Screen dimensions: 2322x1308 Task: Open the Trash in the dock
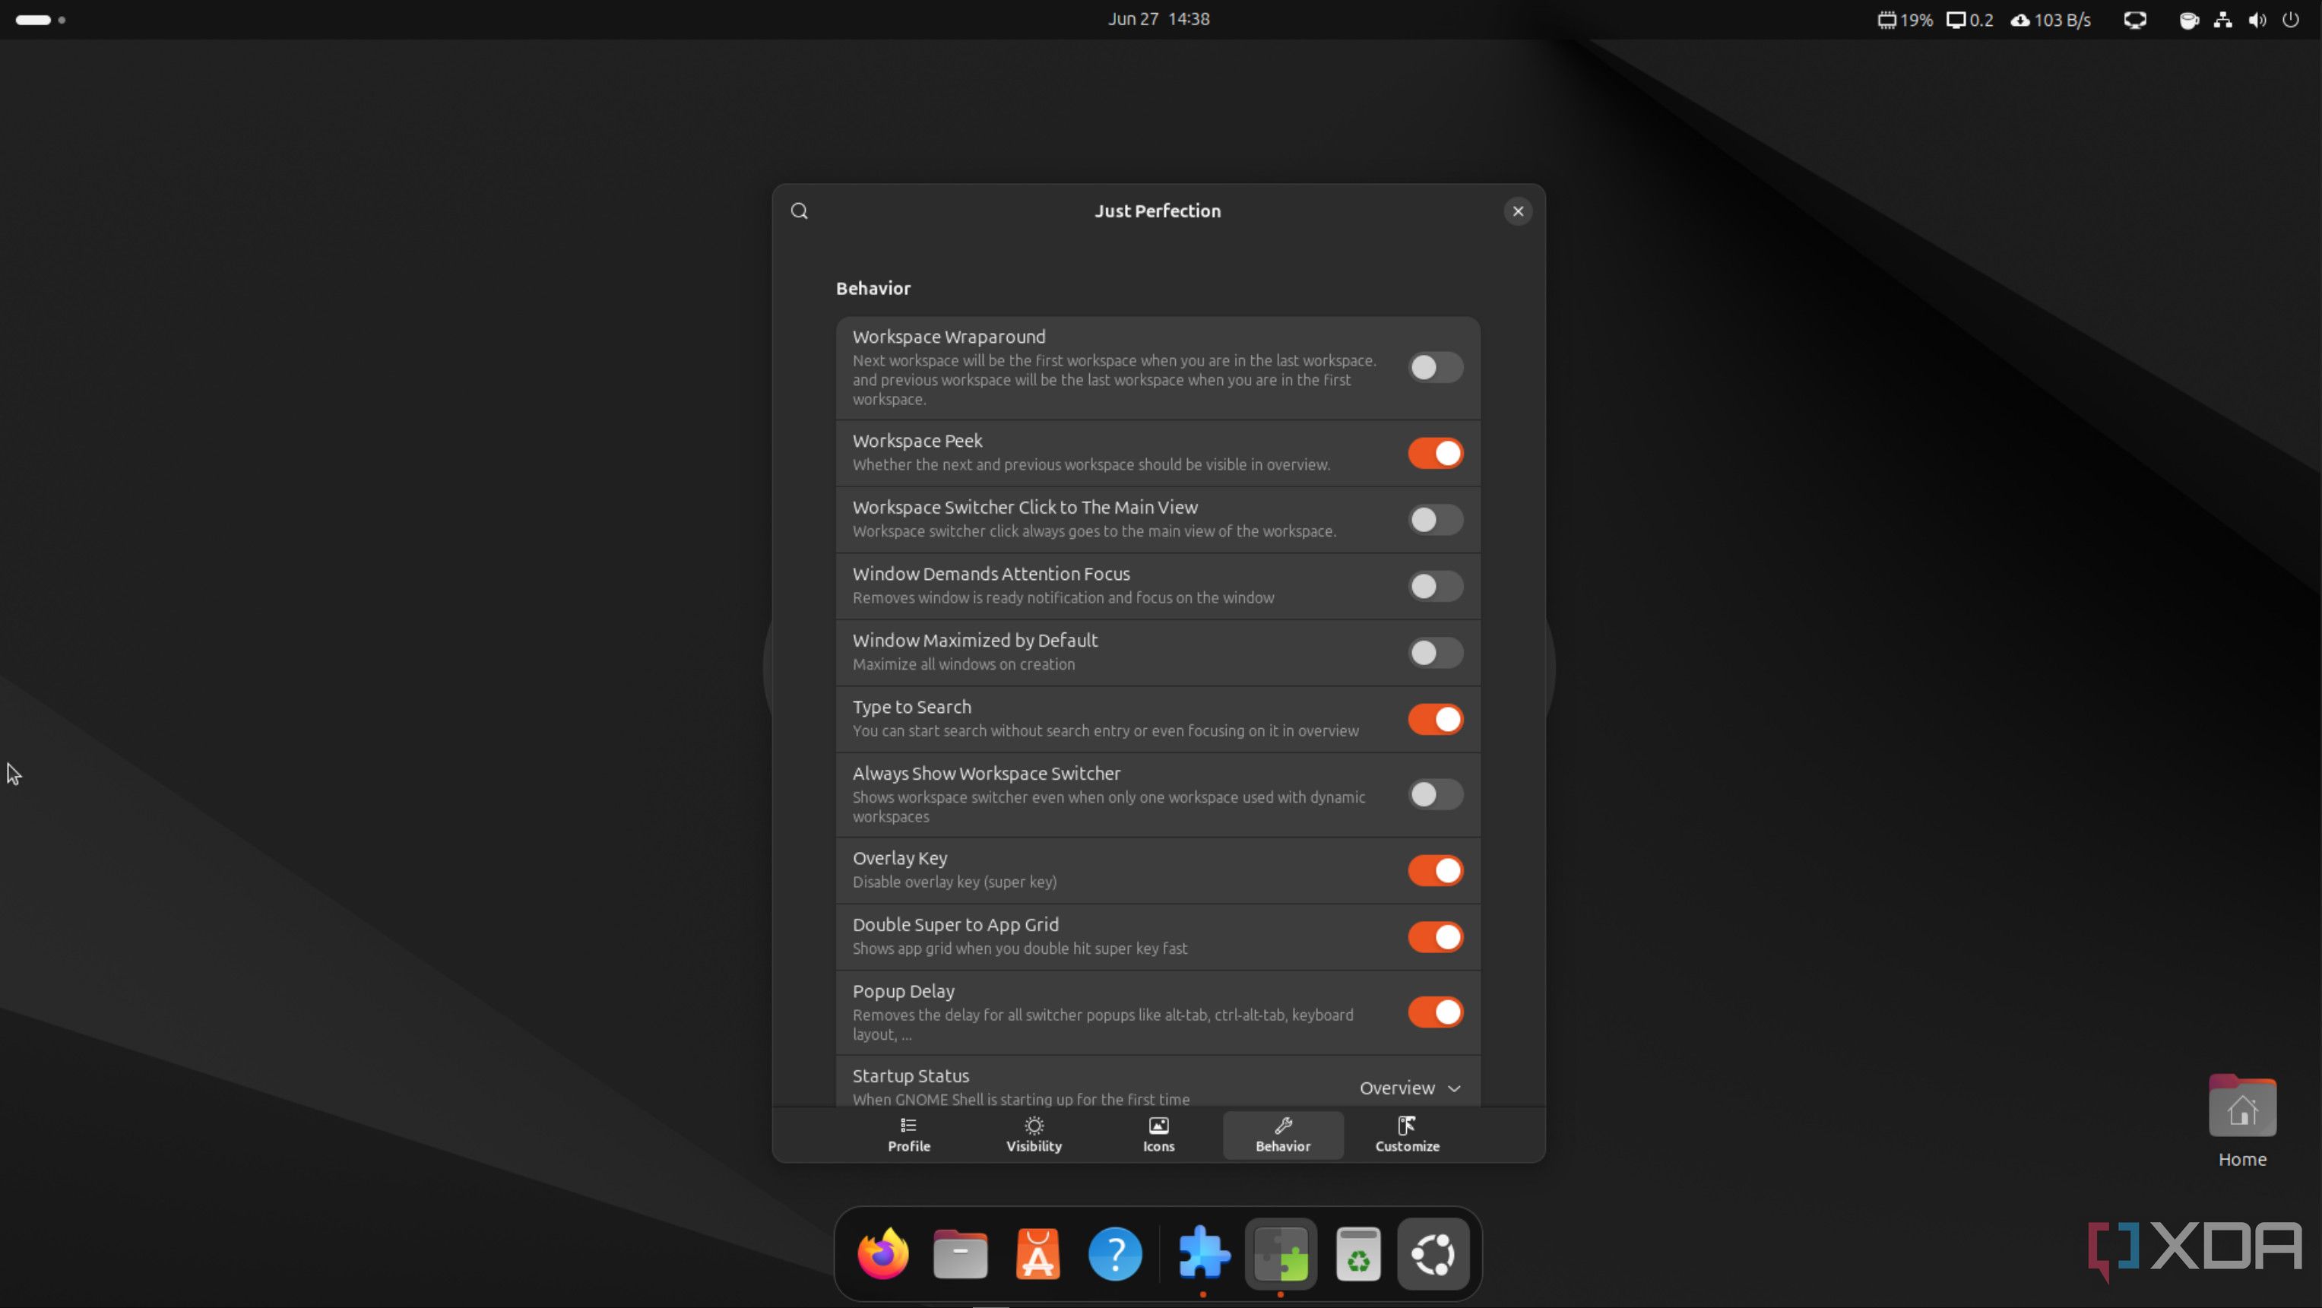[x=1358, y=1254]
